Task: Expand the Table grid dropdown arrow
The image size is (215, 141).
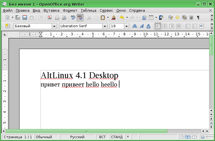Action: [x=156, y=18]
